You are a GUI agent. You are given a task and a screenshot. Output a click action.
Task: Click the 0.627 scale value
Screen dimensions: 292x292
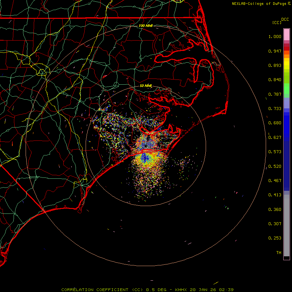point(275,138)
